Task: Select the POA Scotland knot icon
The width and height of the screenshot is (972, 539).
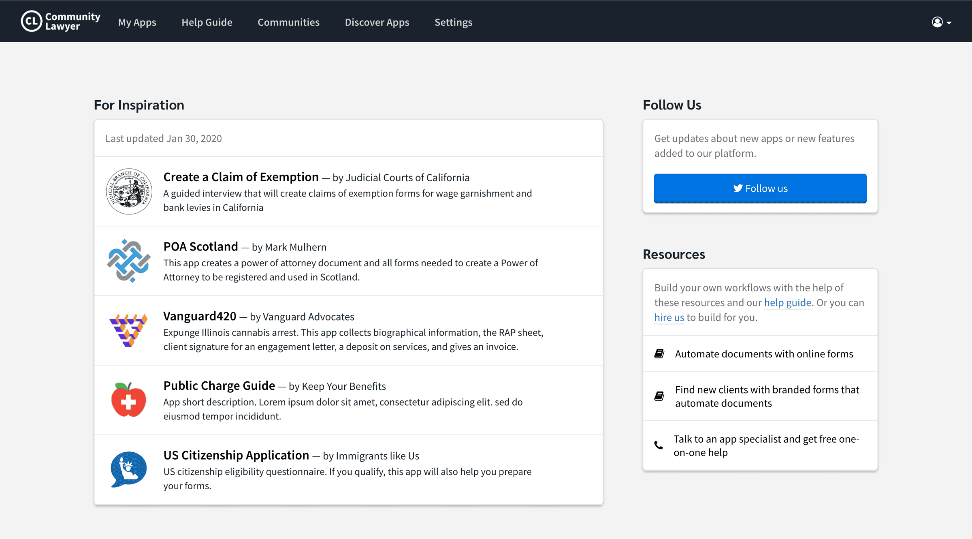Action: [128, 261]
